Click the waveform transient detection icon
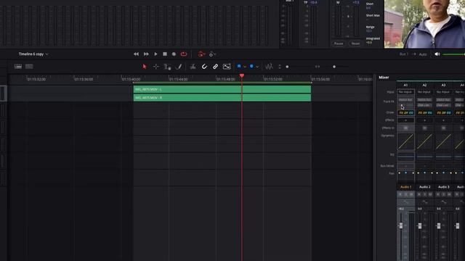 click(269, 67)
